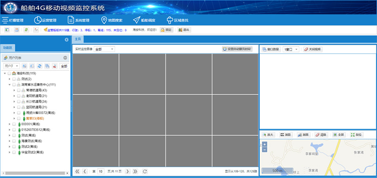
Task: Expand the 长沙航道局(24) tree node
Action: pyautogui.click(x=14, y=101)
